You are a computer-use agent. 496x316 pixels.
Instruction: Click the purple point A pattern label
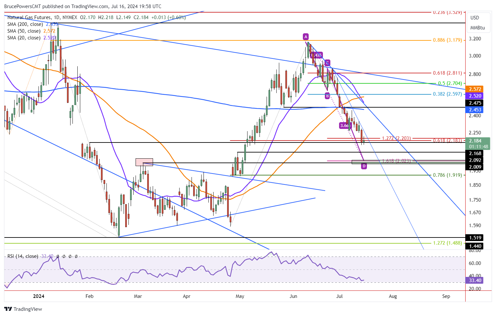306,37
